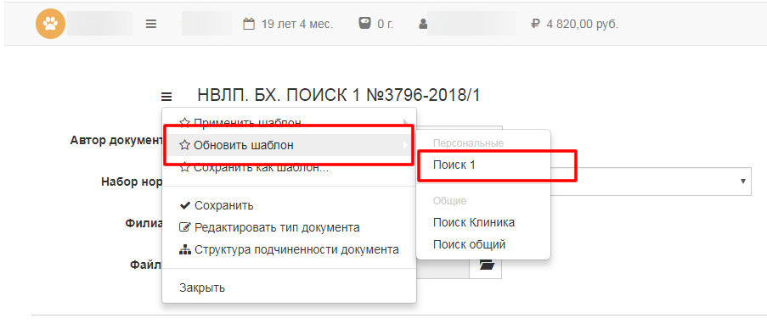The image size is (767, 335).
Task: Click the folder icon next to the file field
Action: (x=488, y=265)
